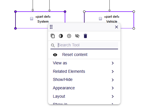This screenshot has width=151, height=107.
Task: Open the View as submenu
Action: (84, 63)
